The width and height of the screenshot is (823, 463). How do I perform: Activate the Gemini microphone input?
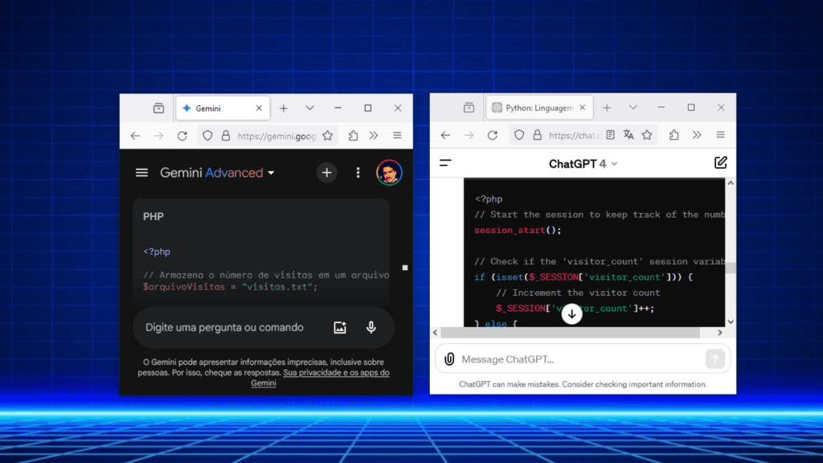pos(371,327)
